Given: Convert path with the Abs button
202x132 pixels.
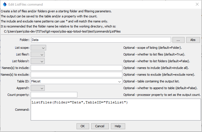Looking at the screenshot, I should point(193,40).
